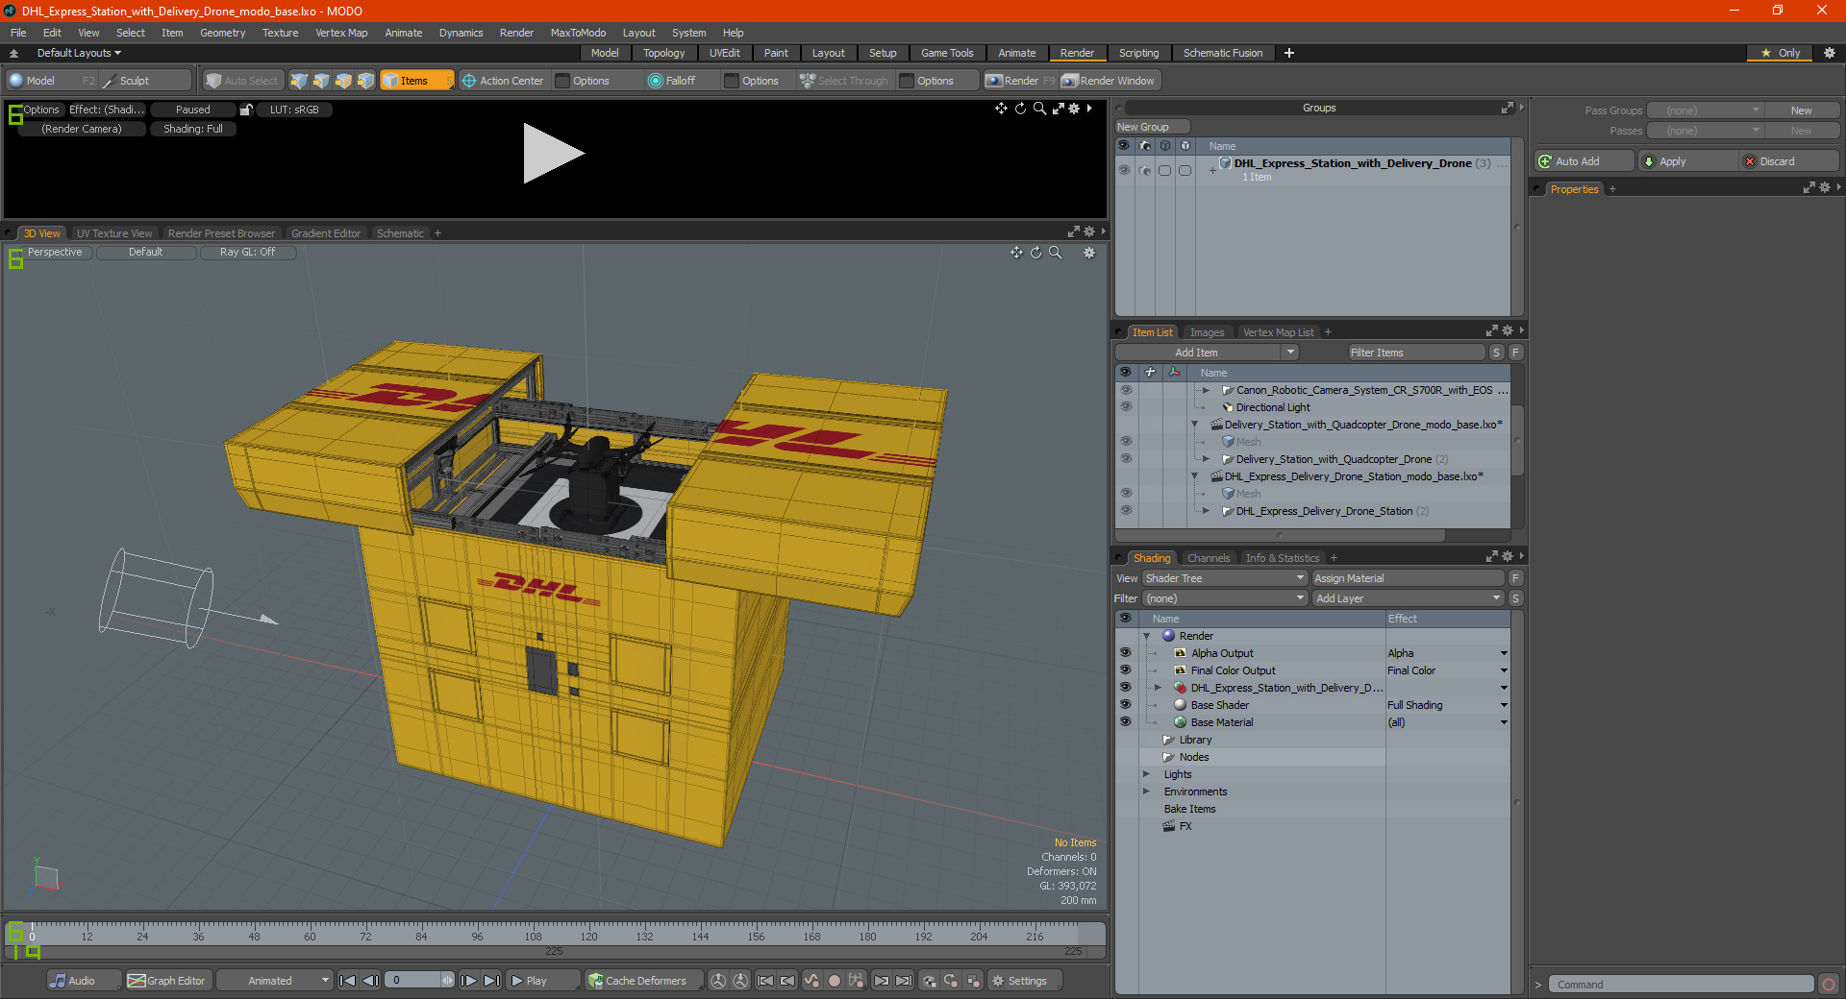Open Add Item dropdown
This screenshot has width=1846, height=999.
(1208, 353)
